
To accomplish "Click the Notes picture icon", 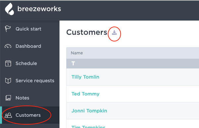I will tap(8, 98).
